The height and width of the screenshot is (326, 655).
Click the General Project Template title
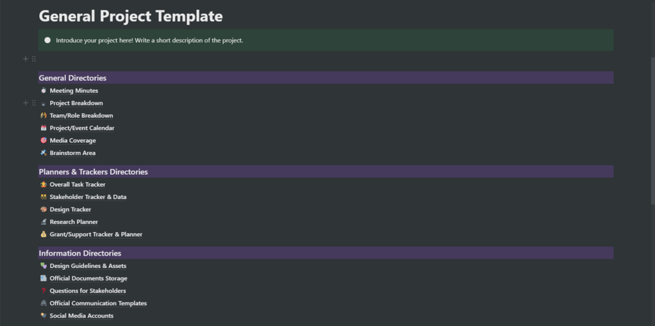click(x=130, y=16)
